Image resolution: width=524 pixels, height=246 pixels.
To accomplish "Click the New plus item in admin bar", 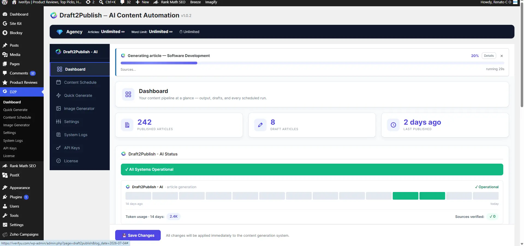I will pos(142,2).
